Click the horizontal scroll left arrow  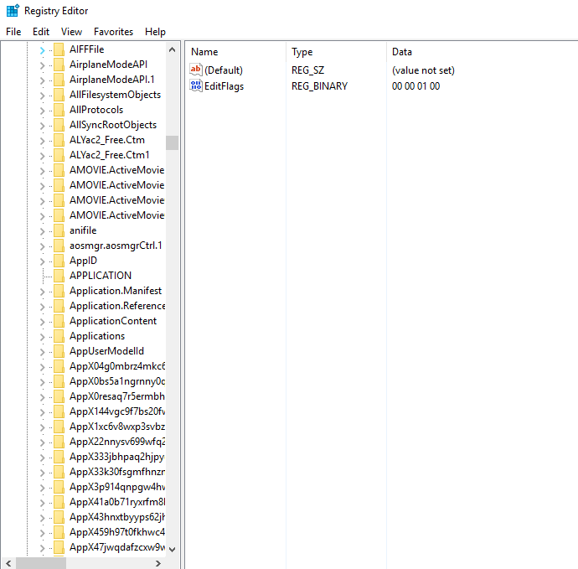8,563
